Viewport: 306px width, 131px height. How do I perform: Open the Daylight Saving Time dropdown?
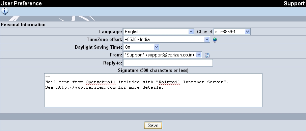point(141,47)
